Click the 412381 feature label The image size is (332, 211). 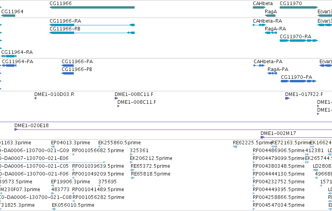coord(314,151)
